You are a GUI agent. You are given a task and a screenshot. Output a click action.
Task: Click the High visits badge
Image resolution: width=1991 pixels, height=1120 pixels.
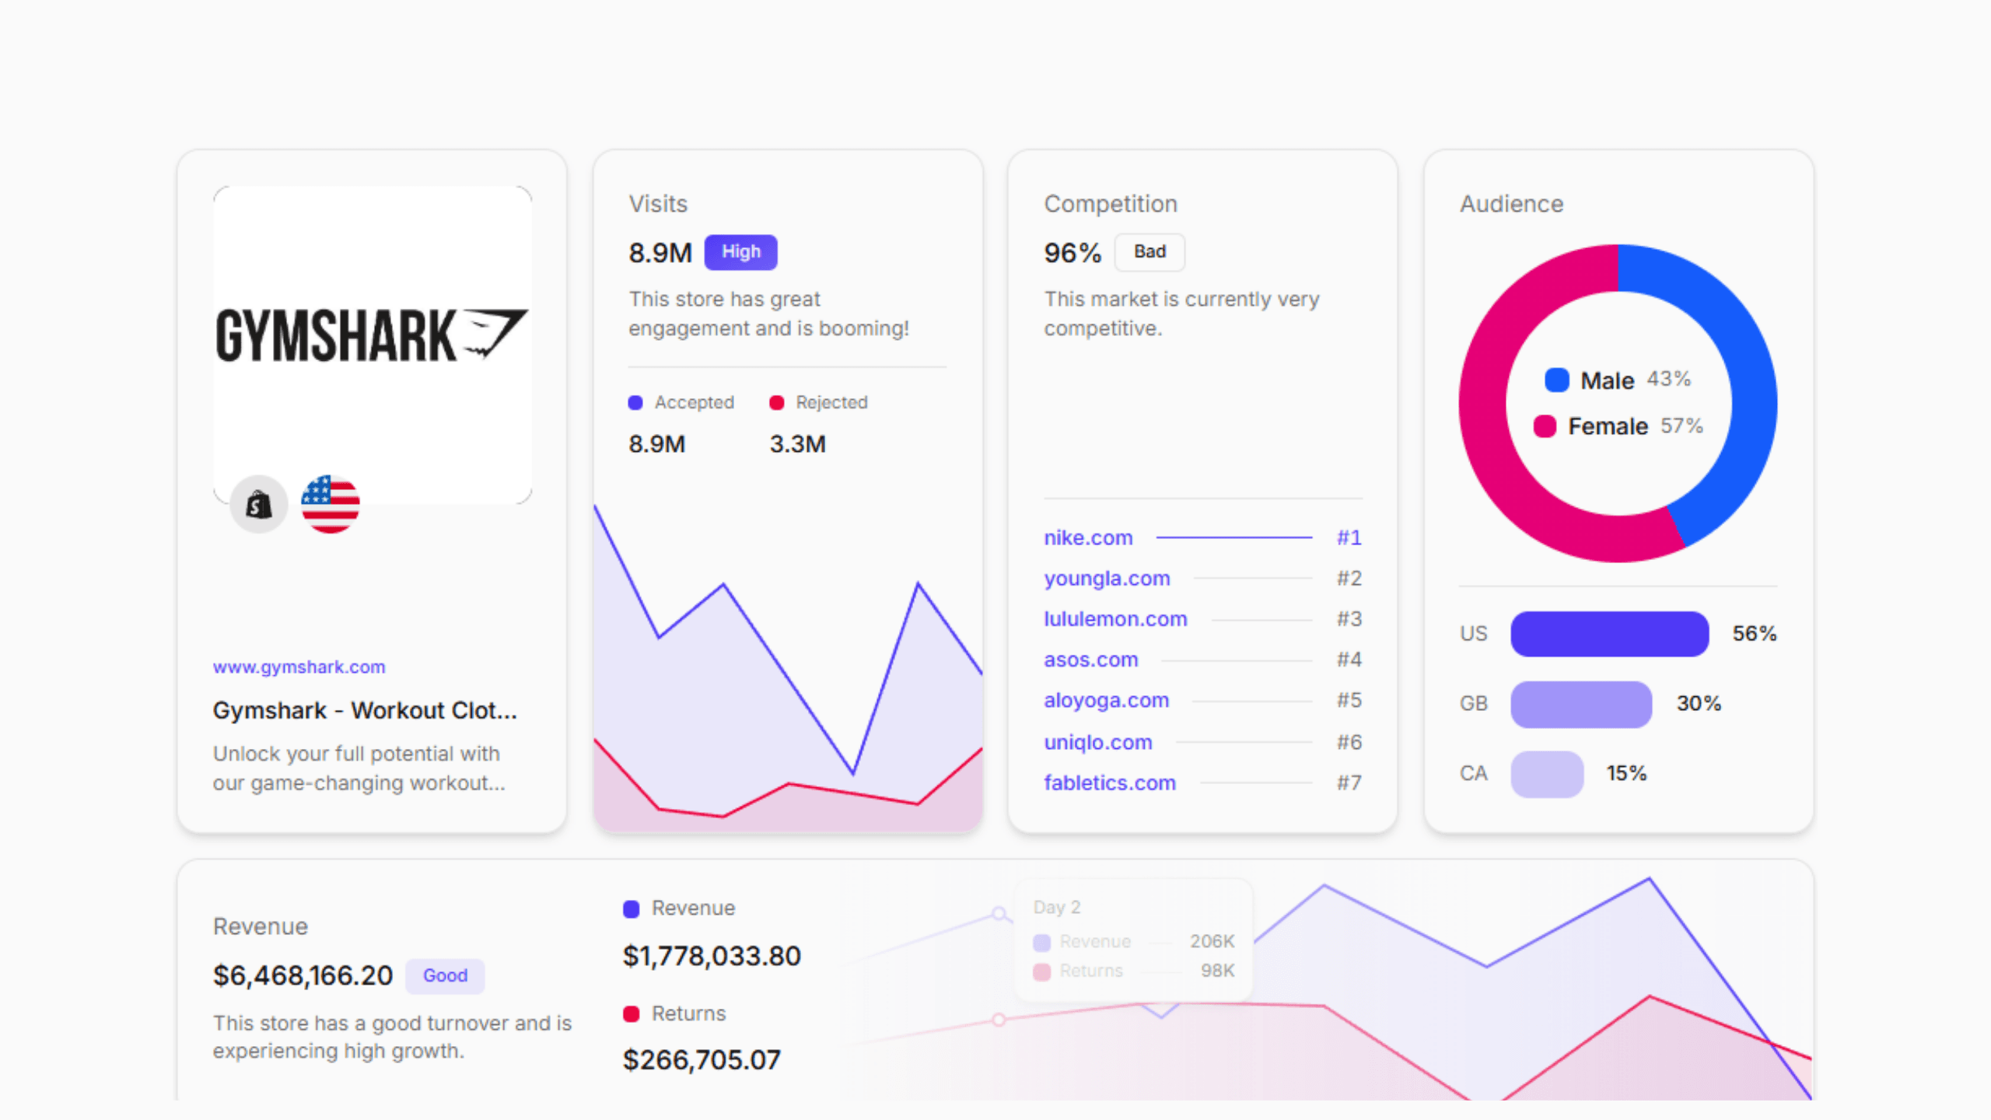(740, 252)
